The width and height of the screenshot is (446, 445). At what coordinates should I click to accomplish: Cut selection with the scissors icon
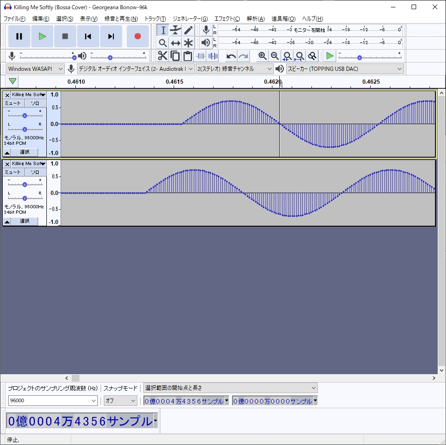coord(163,56)
